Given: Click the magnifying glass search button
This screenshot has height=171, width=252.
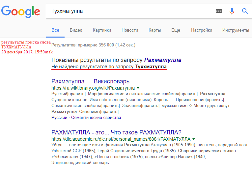Looking at the screenshot, I should tap(245, 11).
